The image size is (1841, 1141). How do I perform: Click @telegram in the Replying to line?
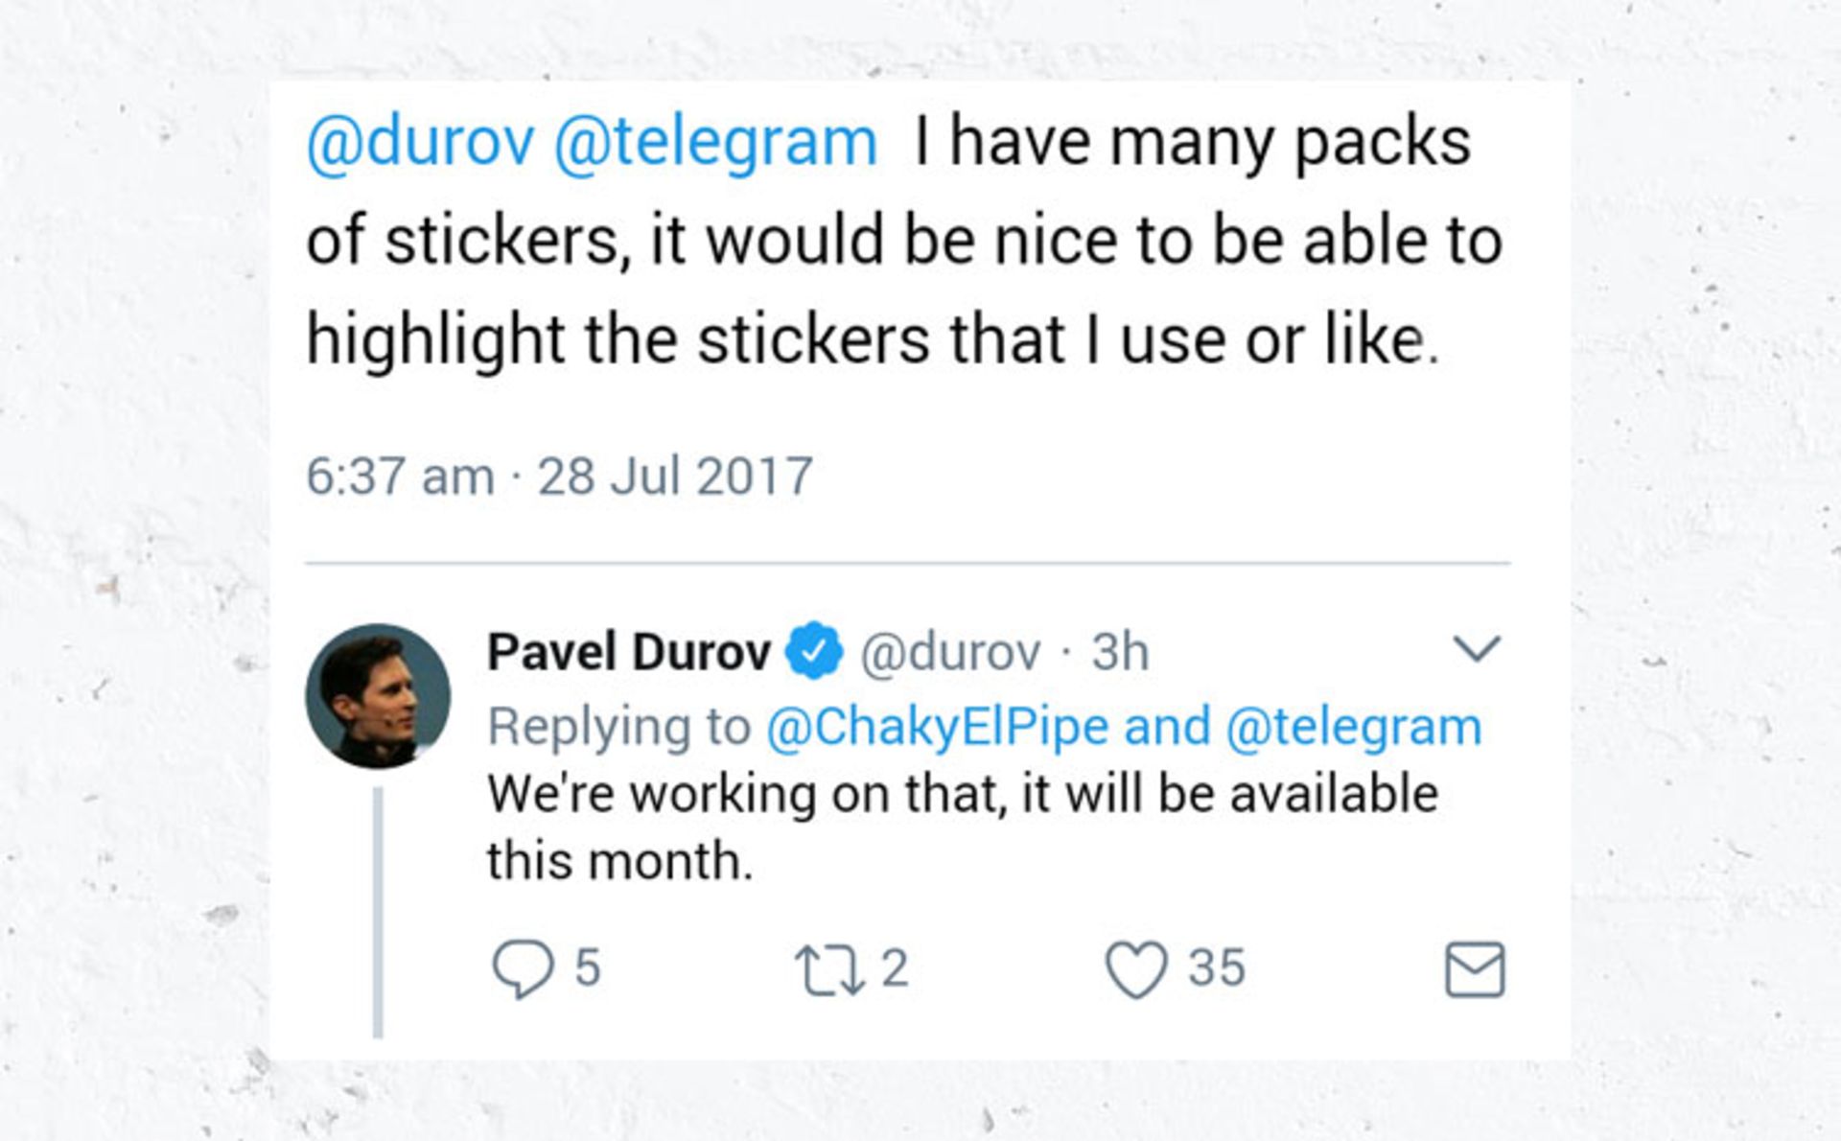pyautogui.click(x=1353, y=726)
